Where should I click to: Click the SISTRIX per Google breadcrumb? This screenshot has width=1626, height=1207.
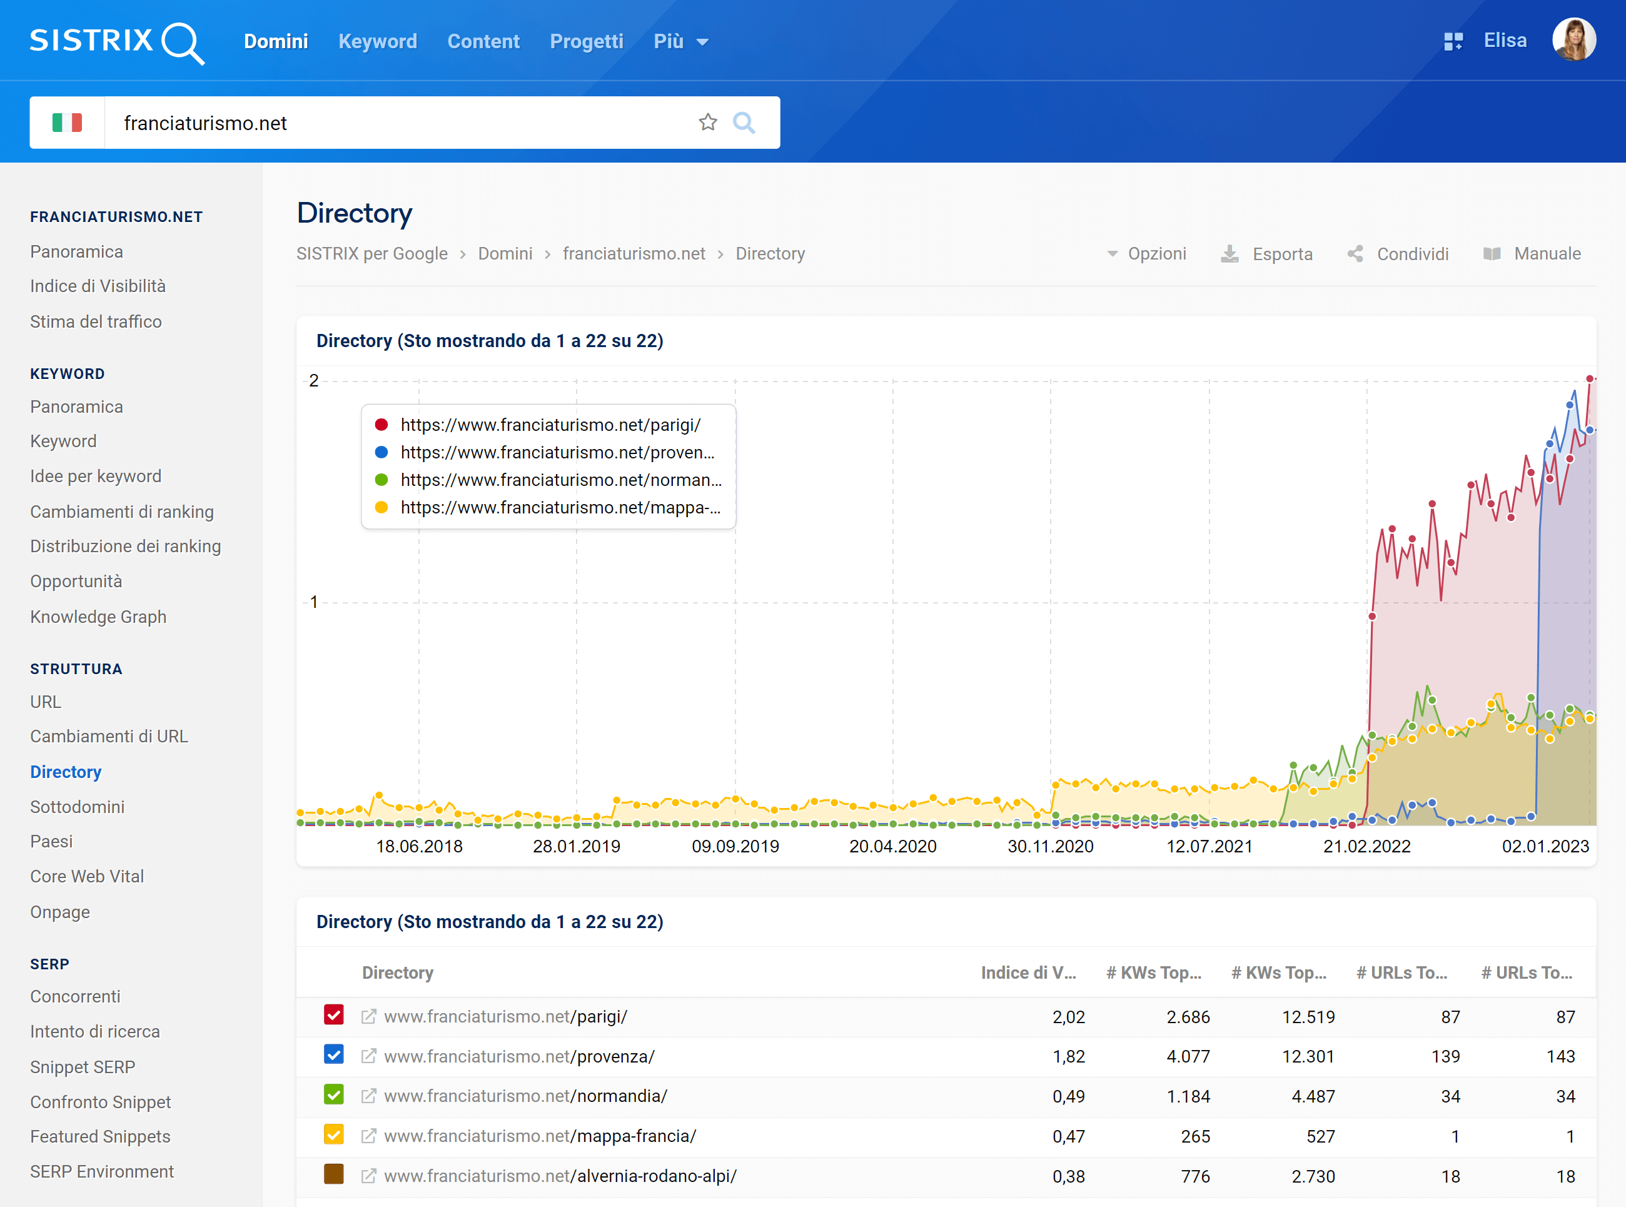click(372, 253)
